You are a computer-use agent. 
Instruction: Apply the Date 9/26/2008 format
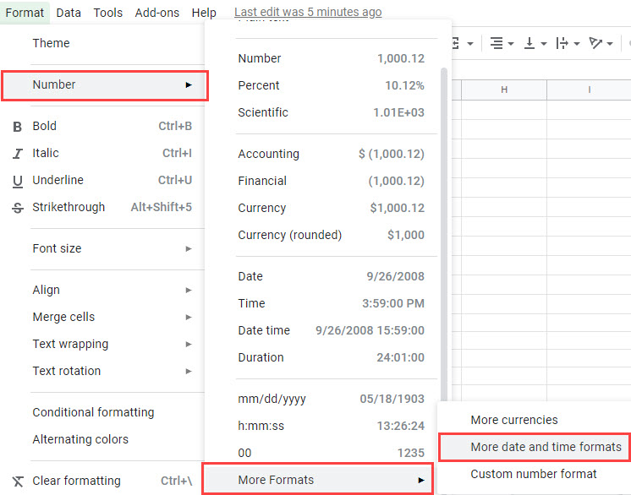click(x=331, y=276)
